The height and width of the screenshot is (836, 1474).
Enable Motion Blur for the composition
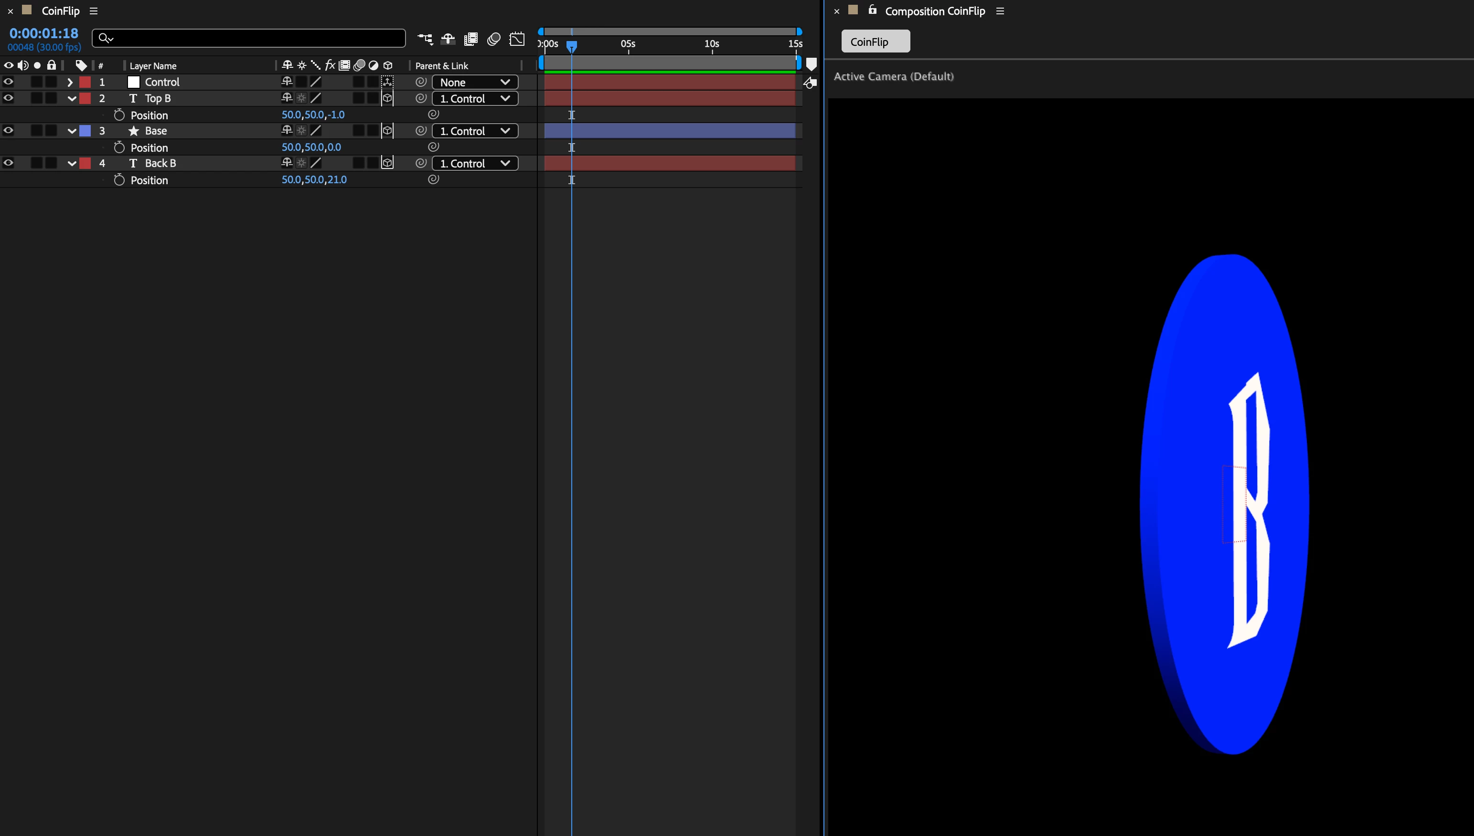click(493, 39)
